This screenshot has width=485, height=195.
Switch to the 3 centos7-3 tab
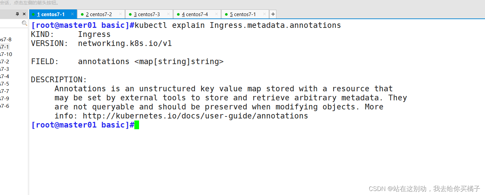[x=147, y=14]
